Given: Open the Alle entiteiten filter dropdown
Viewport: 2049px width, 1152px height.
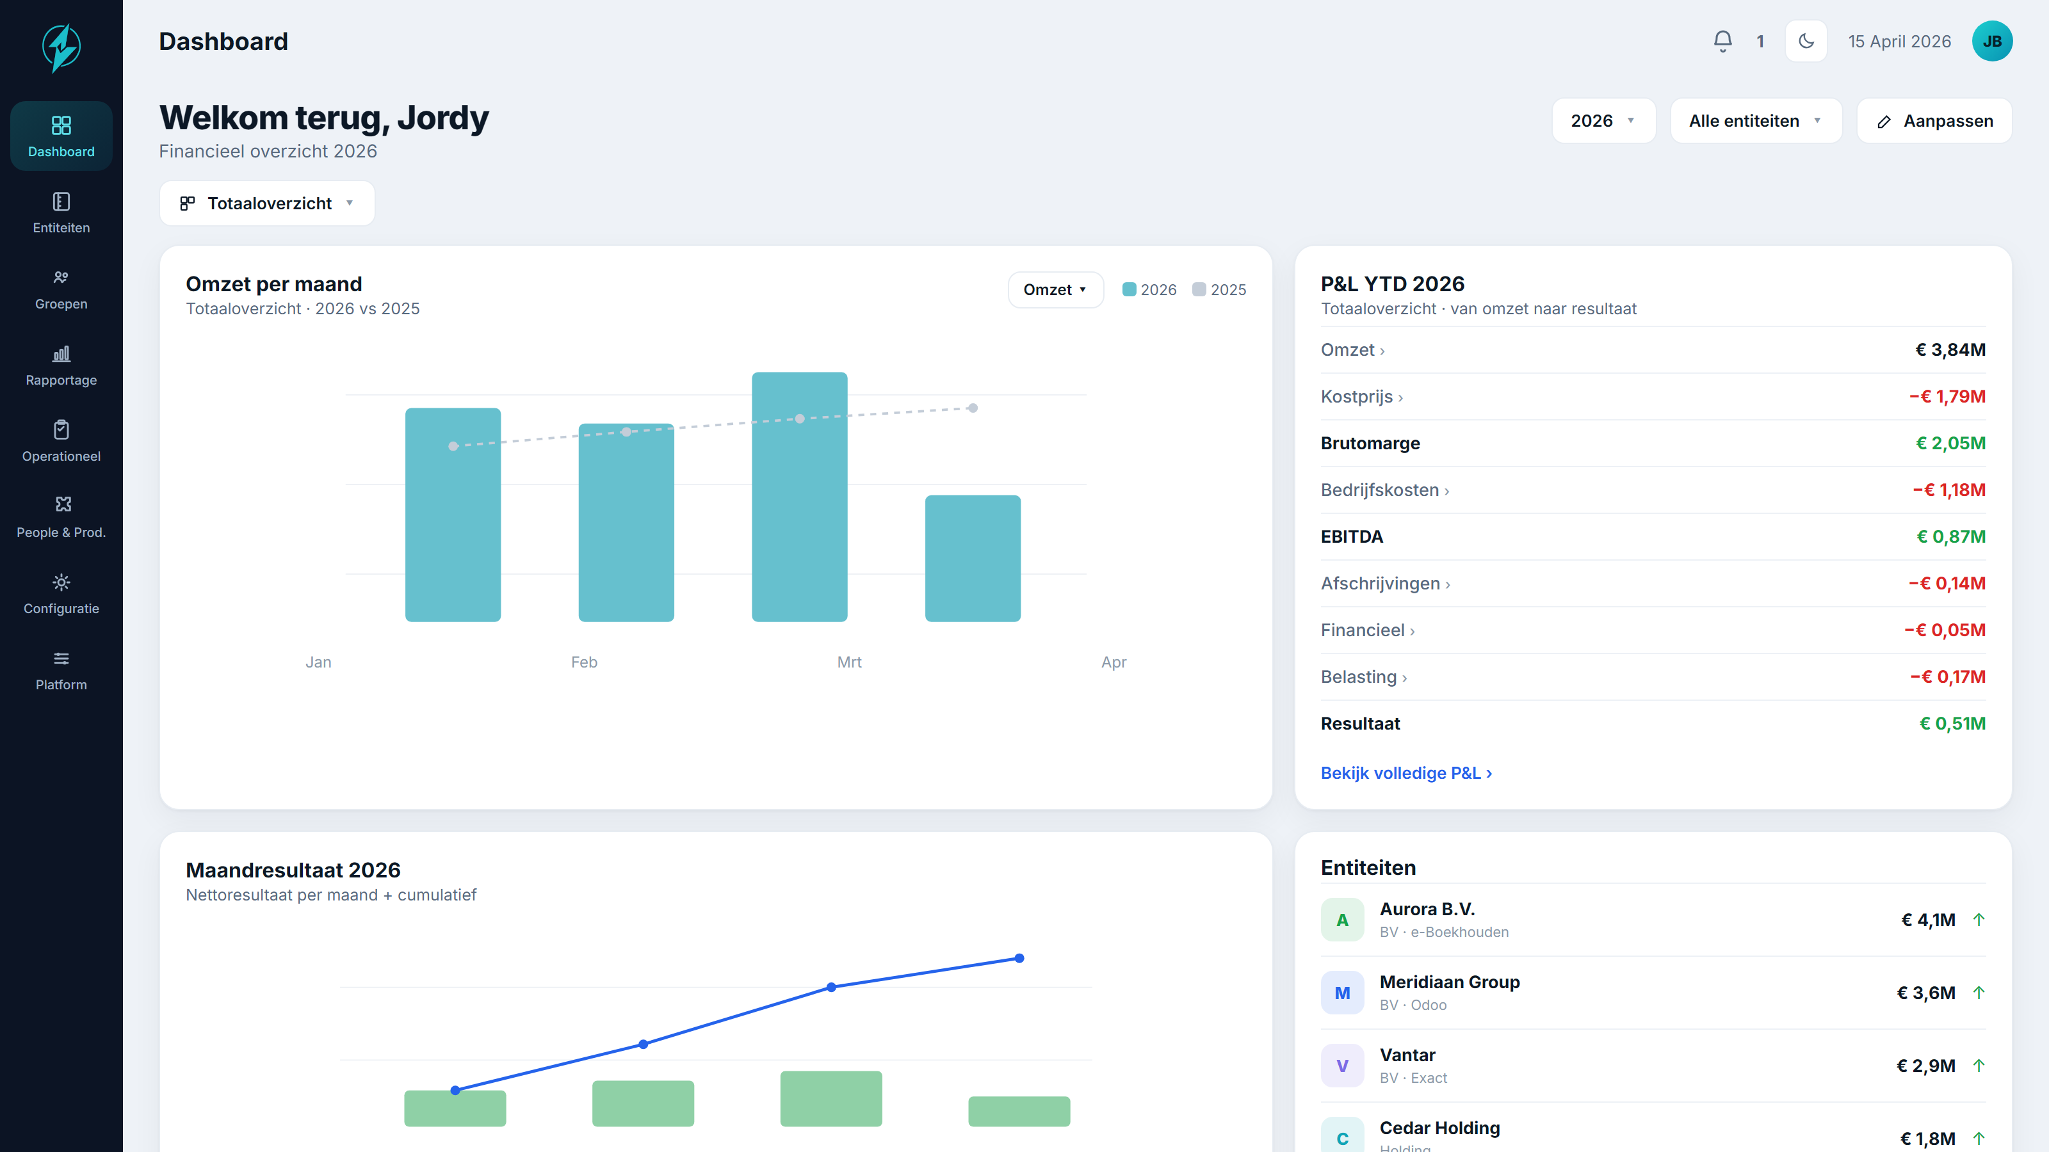Looking at the screenshot, I should [x=1756, y=121].
